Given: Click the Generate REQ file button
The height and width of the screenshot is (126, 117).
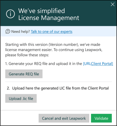Looking at the screenshot, I should coord(24,74).
